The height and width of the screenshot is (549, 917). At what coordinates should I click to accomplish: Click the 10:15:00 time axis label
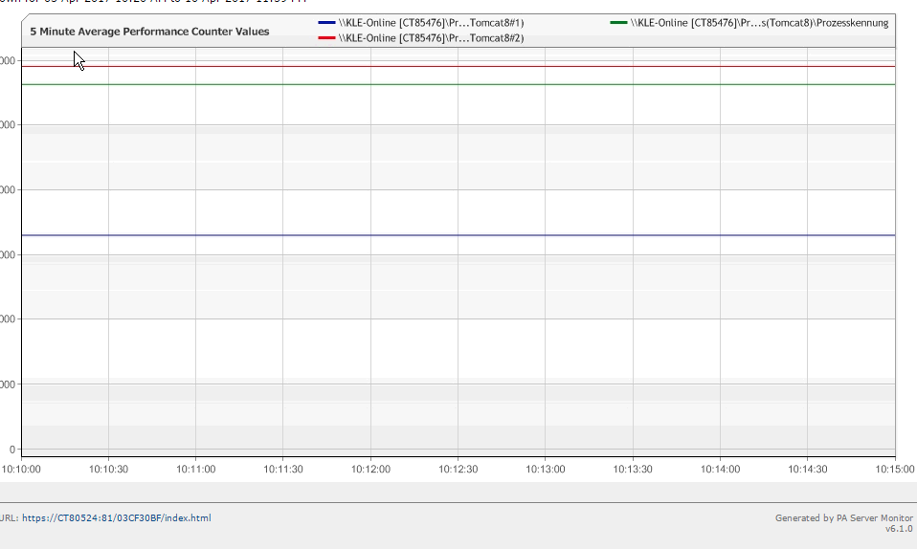click(x=894, y=470)
